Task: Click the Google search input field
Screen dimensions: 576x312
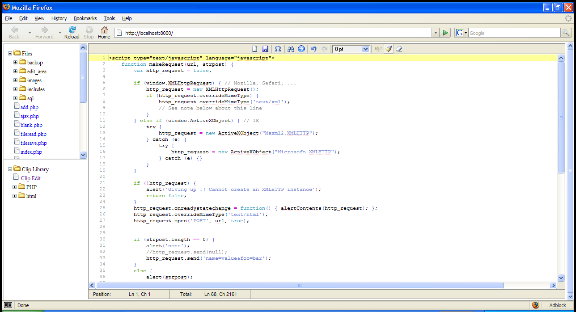Action: tap(513, 33)
